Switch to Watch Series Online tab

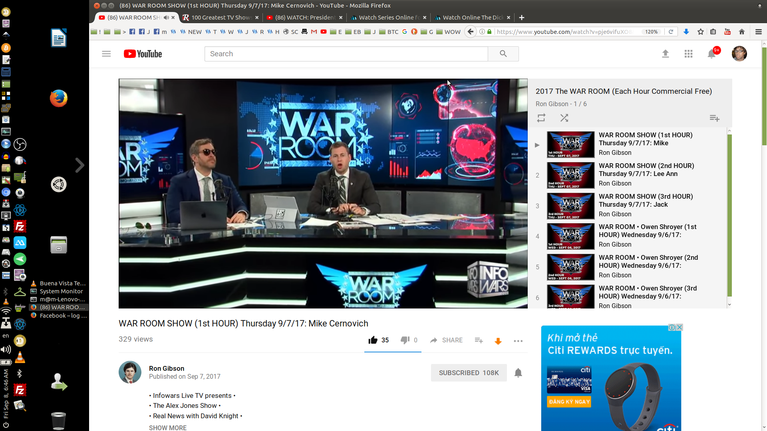[x=388, y=18]
